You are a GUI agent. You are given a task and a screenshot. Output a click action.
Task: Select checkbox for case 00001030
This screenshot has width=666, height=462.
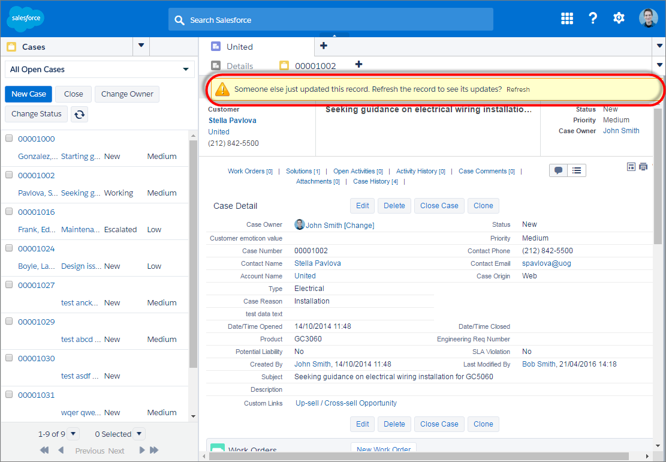tap(9, 358)
